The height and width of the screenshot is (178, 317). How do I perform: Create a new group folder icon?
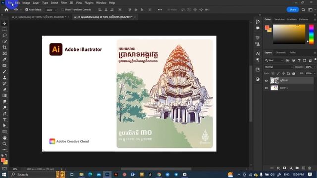click(x=297, y=168)
